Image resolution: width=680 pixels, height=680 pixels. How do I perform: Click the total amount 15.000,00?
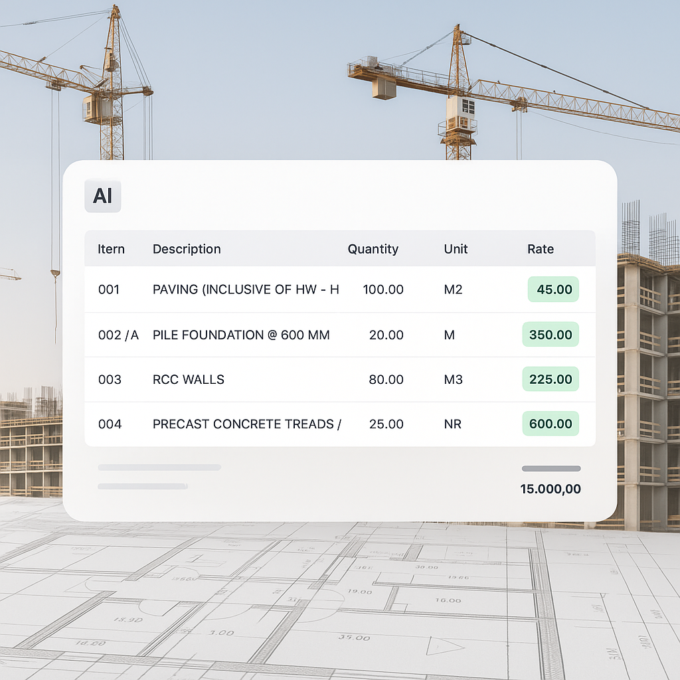551,489
